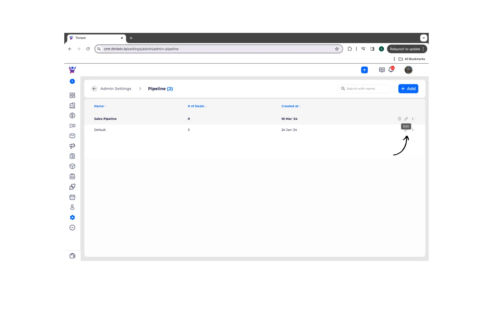The width and height of the screenshot is (493, 329).
Task: Open the browser extensions puzzle icon
Action: coord(349,49)
